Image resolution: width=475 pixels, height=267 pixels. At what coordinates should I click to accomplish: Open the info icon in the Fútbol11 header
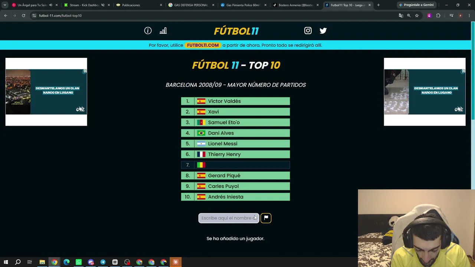pyautogui.click(x=148, y=31)
